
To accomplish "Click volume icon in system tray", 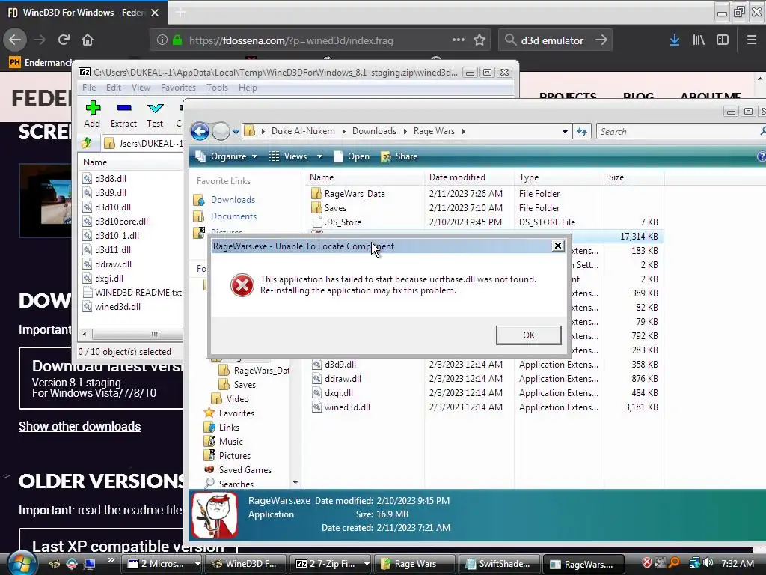I will click(x=709, y=563).
